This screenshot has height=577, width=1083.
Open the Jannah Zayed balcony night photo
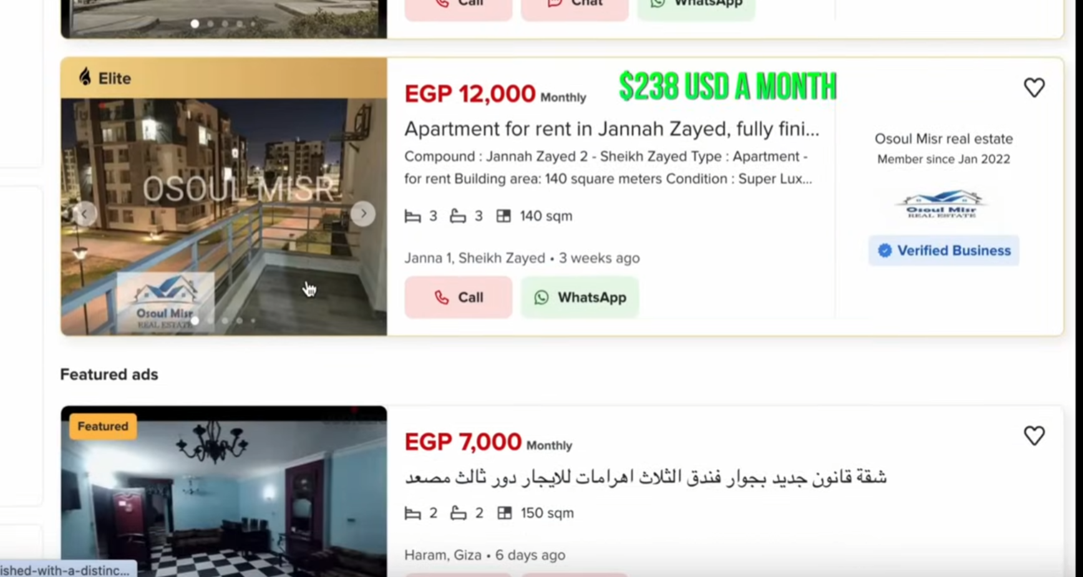[223, 216]
